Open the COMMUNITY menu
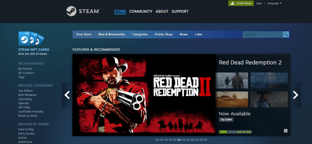 pos(141,11)
